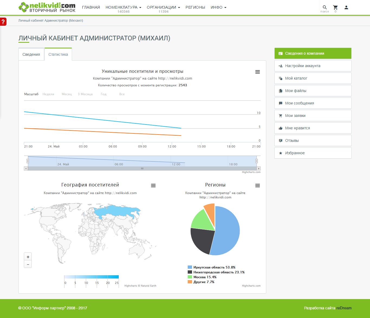Open Мой каталог in the sidebar
370x318 pixels.
tap(313, 78)
